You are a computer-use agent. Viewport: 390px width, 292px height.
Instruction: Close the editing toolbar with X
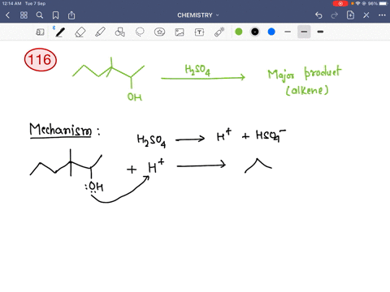[366, 15]
